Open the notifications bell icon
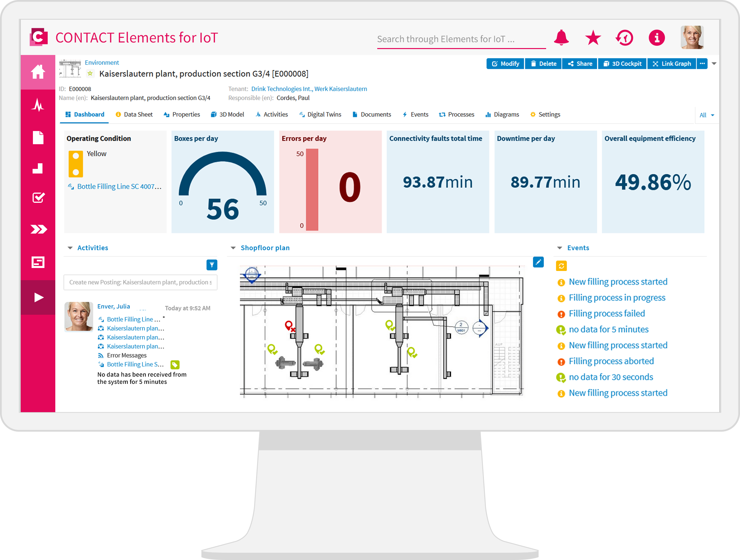740x560 pixels. click(x=561, y=38)
